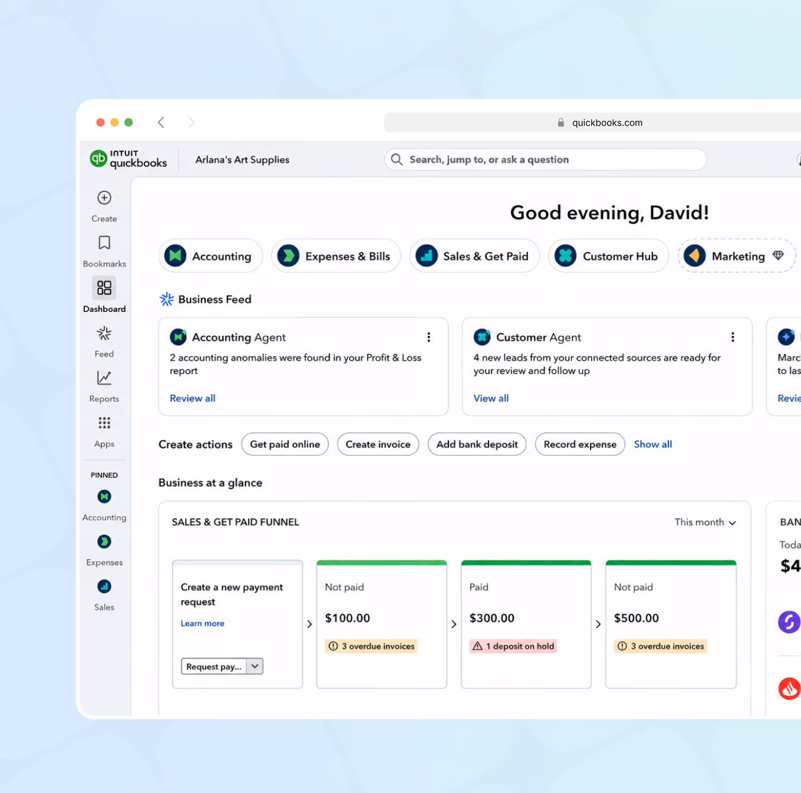This screenshot has height=793, width=801.
Task: Click alert icon on $100.00 overdue invoices
Action: point(333,646)
